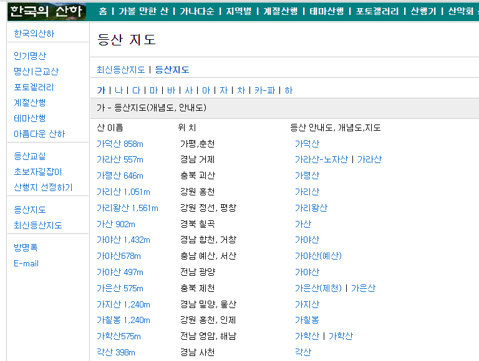Open the 가은산(제천) map link
The image size is (479, 361).
click(318, 288)
